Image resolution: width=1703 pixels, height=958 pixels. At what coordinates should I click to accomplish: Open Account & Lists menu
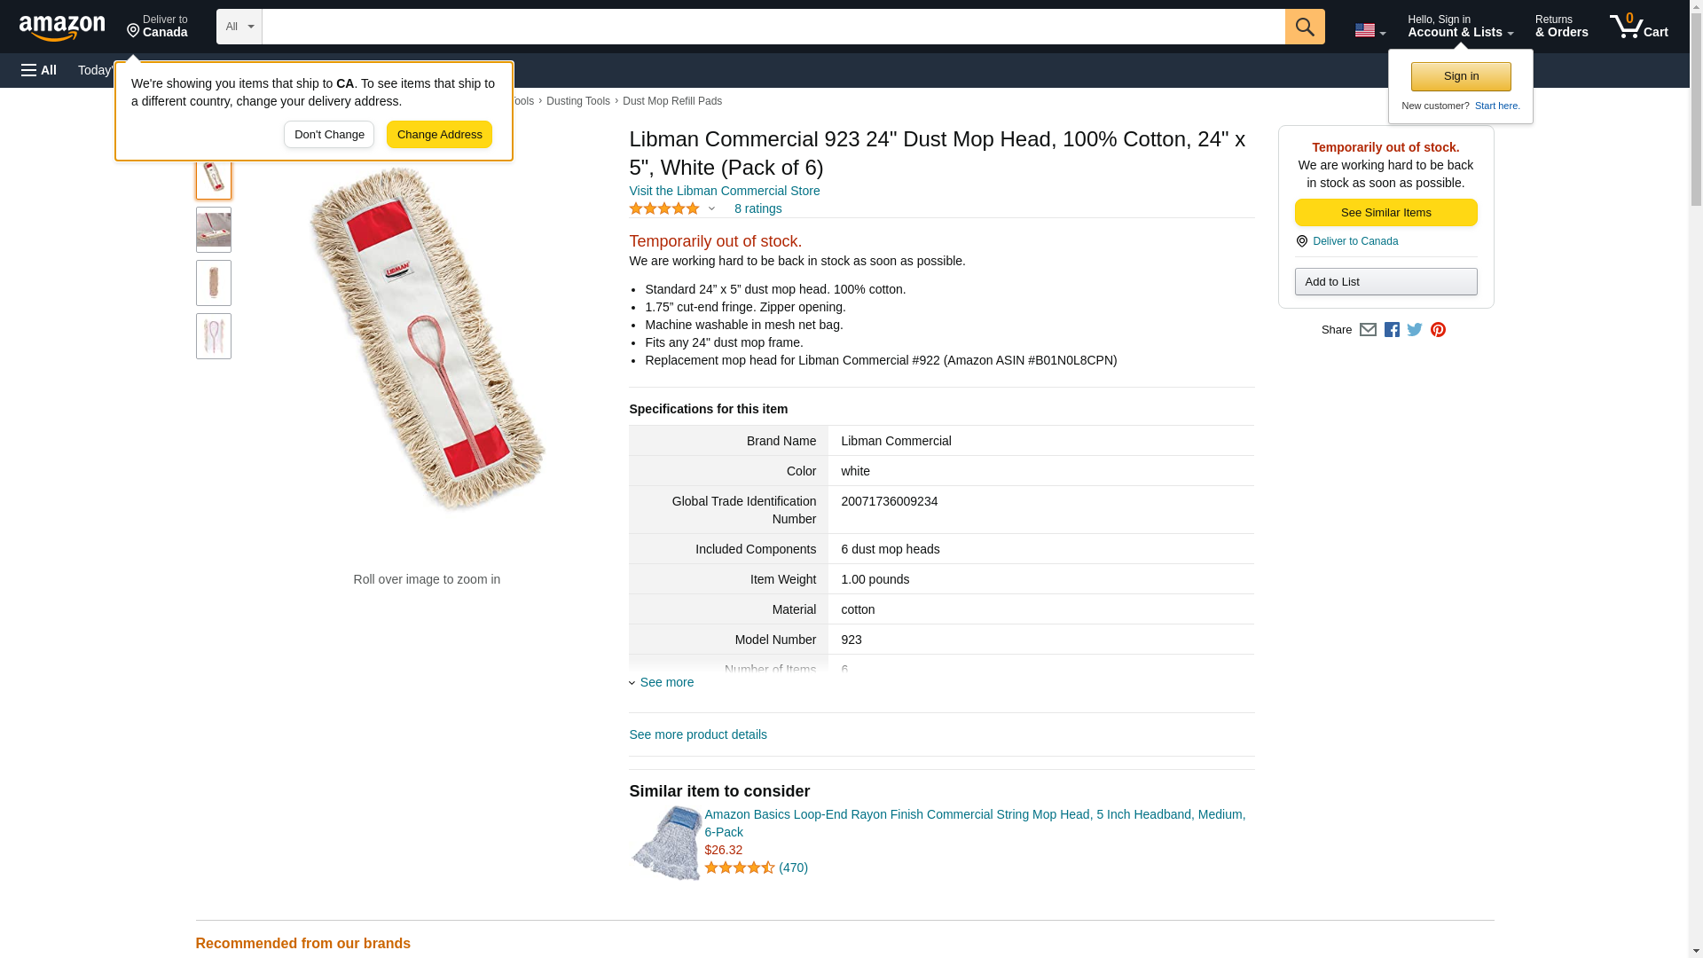click(1460, 27)
